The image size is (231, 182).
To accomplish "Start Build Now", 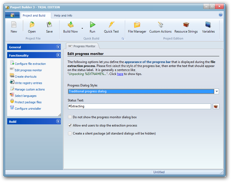I will (x=71, y=25).
